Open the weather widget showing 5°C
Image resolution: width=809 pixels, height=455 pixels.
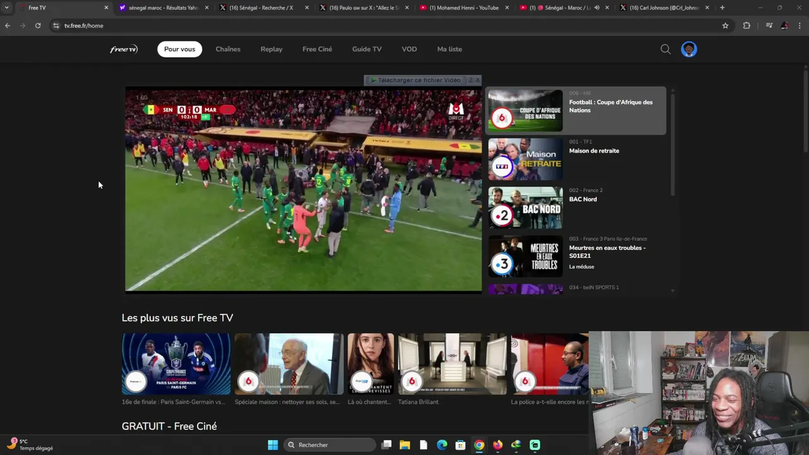[30, 445]
